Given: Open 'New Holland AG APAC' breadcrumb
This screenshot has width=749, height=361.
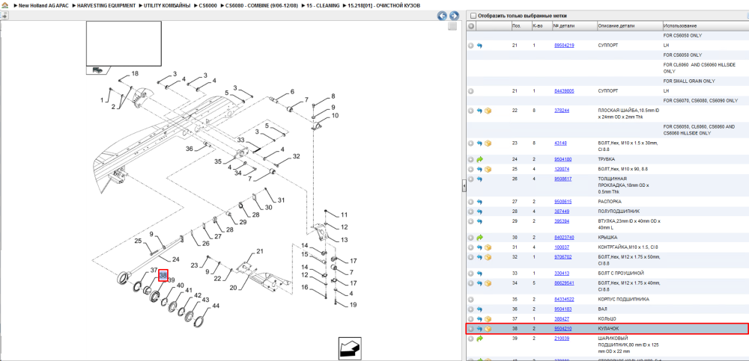Looking at the screenshot, I should [42, 5].
